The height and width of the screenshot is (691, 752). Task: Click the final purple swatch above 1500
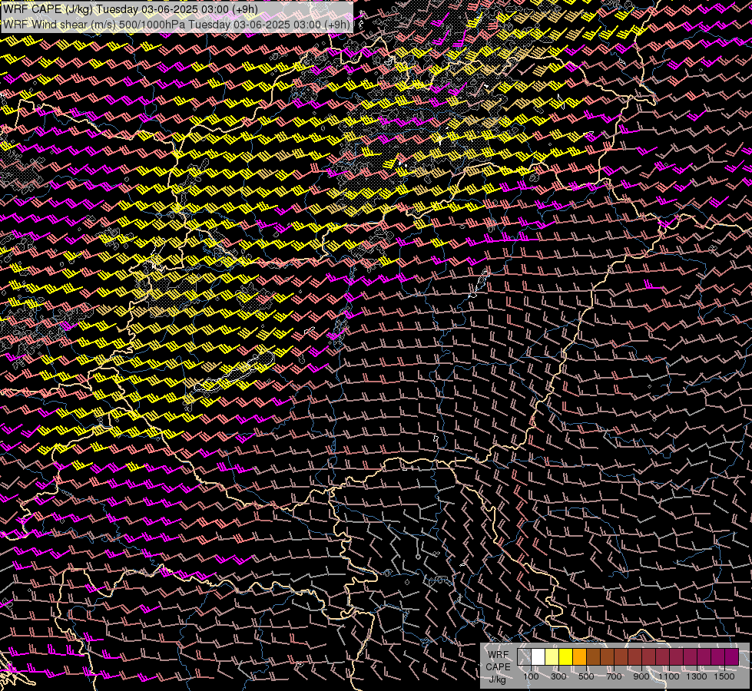coord(731,656)
